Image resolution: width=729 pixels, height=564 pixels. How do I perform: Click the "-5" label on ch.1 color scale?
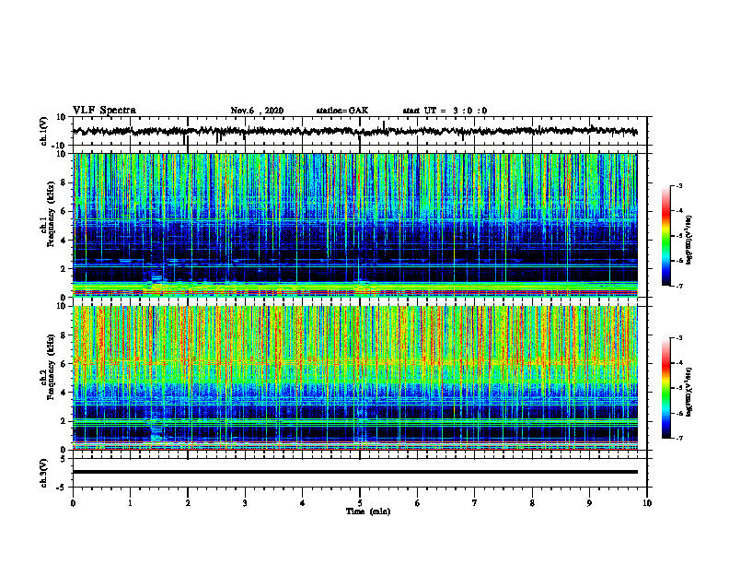point(679,236)
